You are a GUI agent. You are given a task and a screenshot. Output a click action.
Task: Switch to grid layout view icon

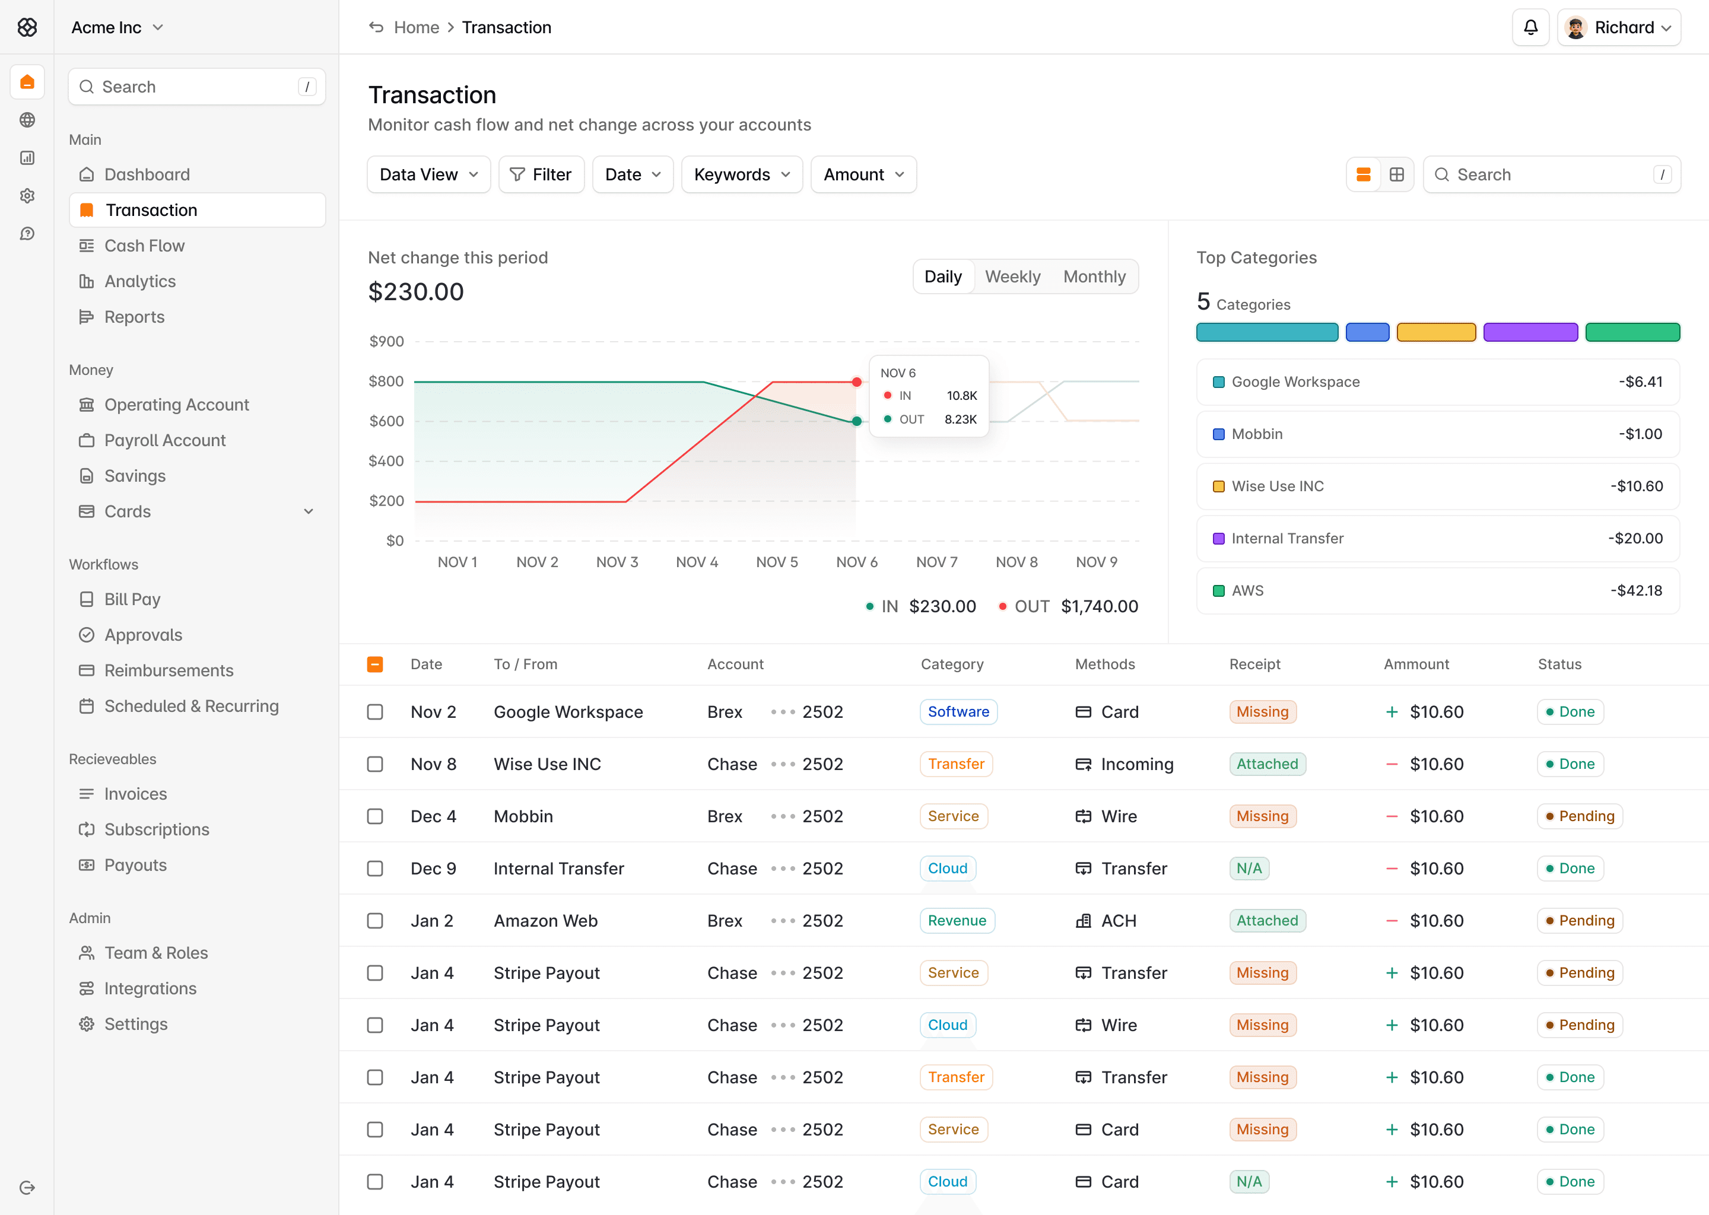[x=1396, y=174]
